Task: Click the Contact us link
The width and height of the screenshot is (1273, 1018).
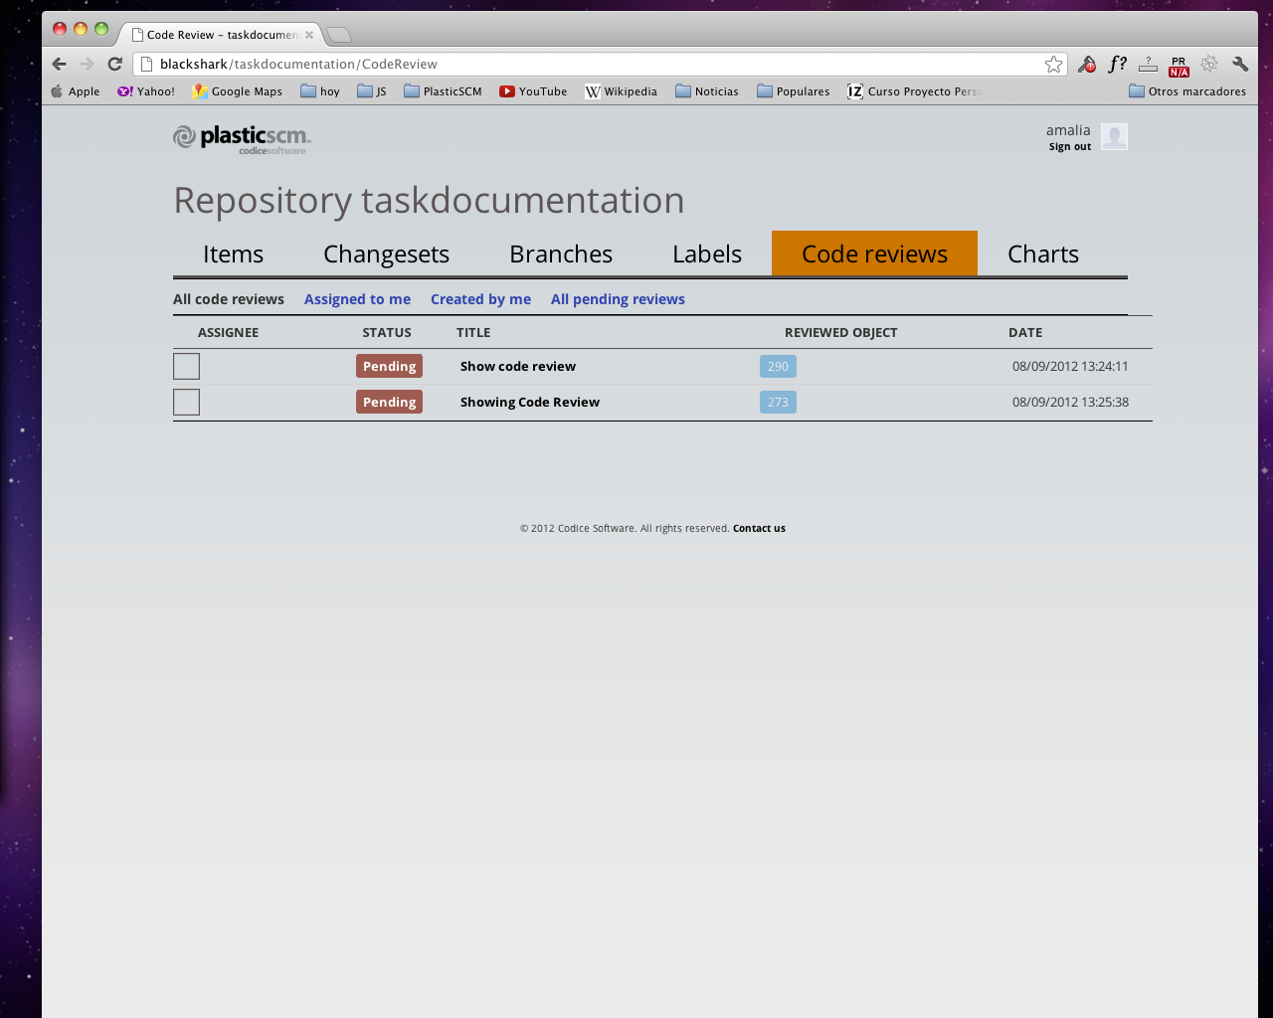Action: click(x=759, y=528)
